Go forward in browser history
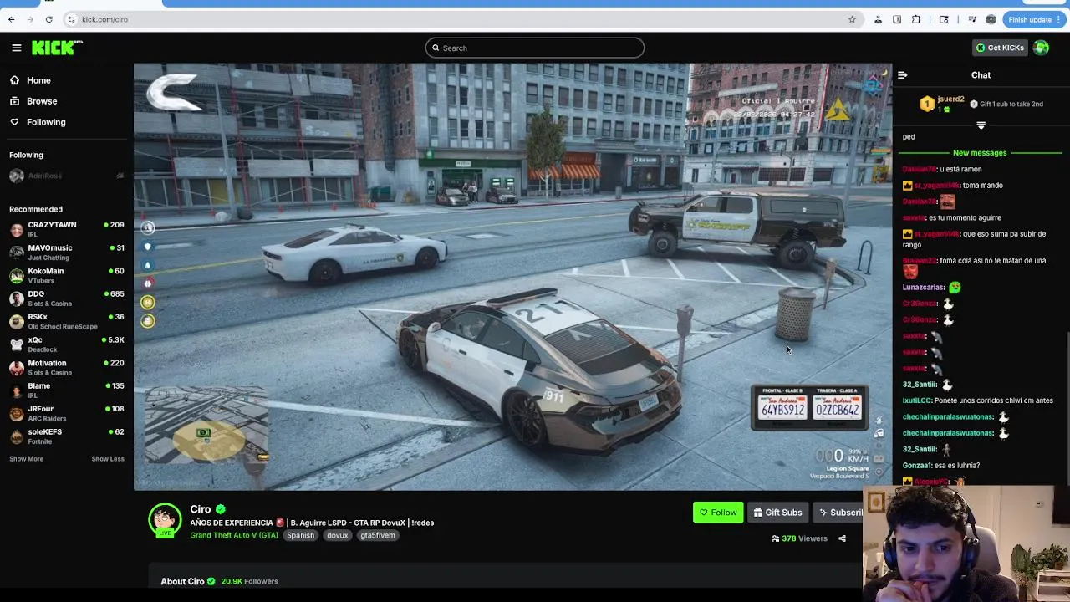 point(30,19)
